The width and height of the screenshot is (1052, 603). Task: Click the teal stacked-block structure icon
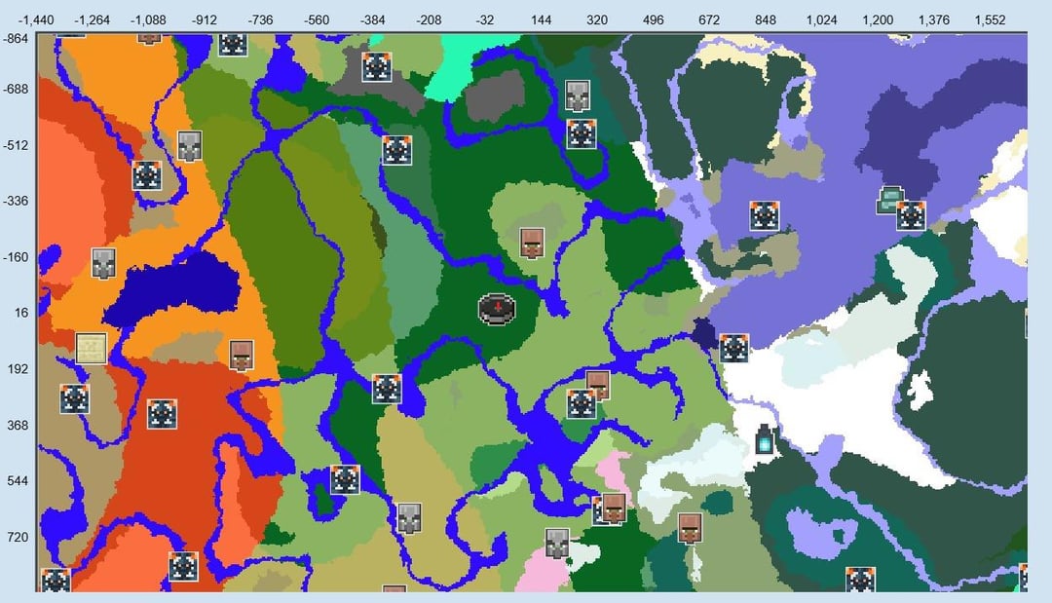tap(889, 200)
